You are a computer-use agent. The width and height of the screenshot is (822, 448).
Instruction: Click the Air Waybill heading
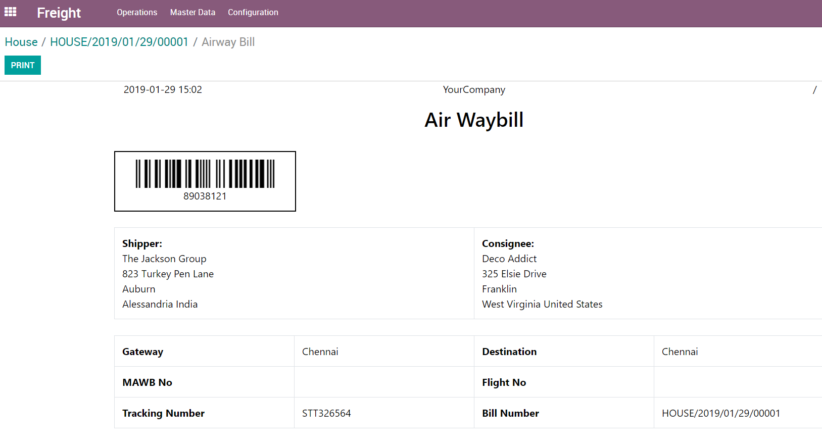point(473,120)
